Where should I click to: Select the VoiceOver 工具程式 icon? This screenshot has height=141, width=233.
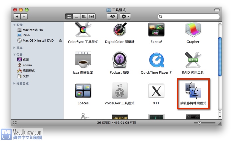(119, 91)
